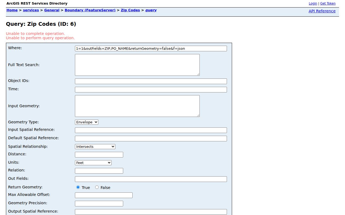Click the 'Unable to complete operation.' error text
This screenshot has width=345, height=215.
(35, 34)
